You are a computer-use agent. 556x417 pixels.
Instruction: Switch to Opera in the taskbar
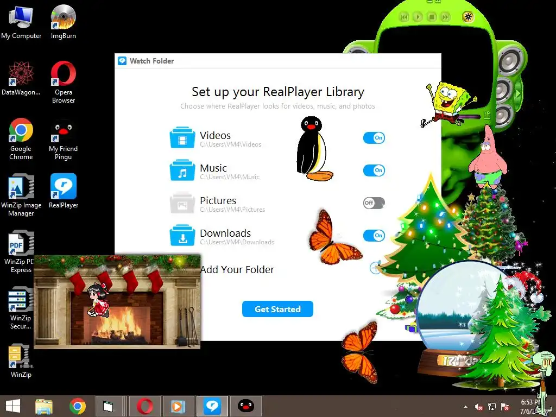click(x=145, y=406)
